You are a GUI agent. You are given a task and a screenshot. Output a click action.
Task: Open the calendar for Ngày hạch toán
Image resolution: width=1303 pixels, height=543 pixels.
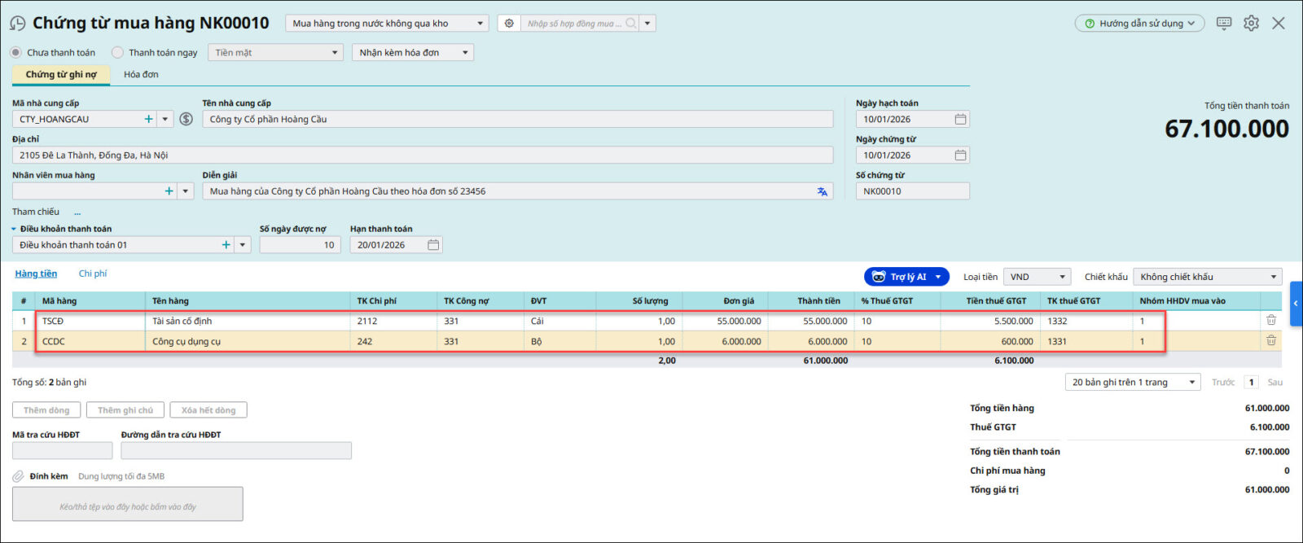(x=960, y=119)
